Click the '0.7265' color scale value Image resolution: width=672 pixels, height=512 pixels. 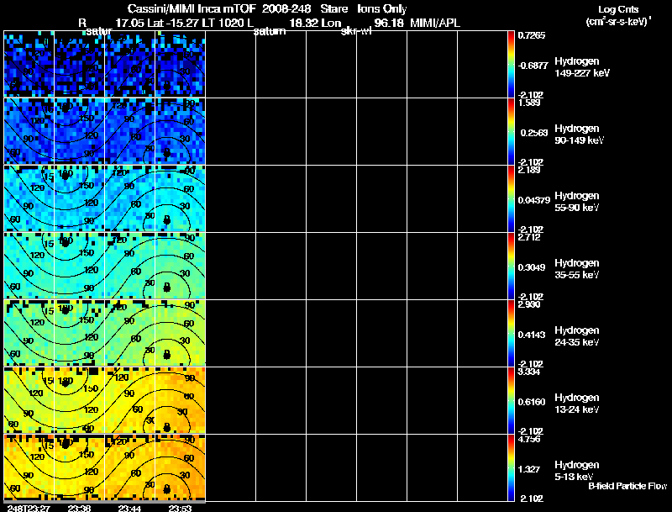pyautogui.click(x=532, y=35)
